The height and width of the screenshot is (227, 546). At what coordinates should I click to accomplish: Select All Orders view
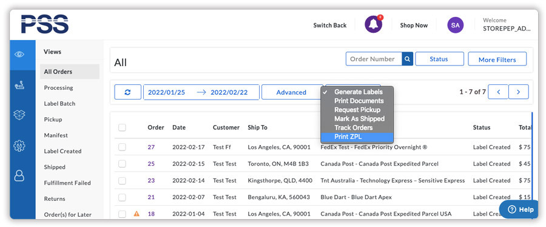coord(70,72)
